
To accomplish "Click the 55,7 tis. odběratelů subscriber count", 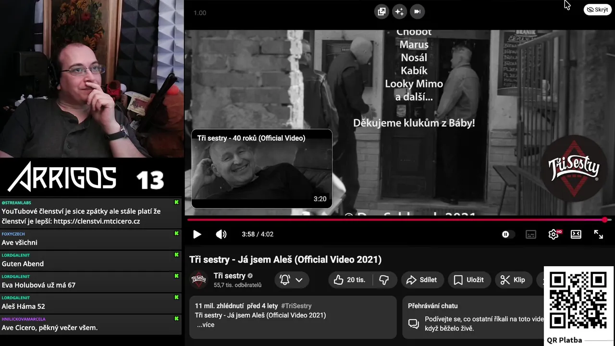I will click(x=237, y=285).
